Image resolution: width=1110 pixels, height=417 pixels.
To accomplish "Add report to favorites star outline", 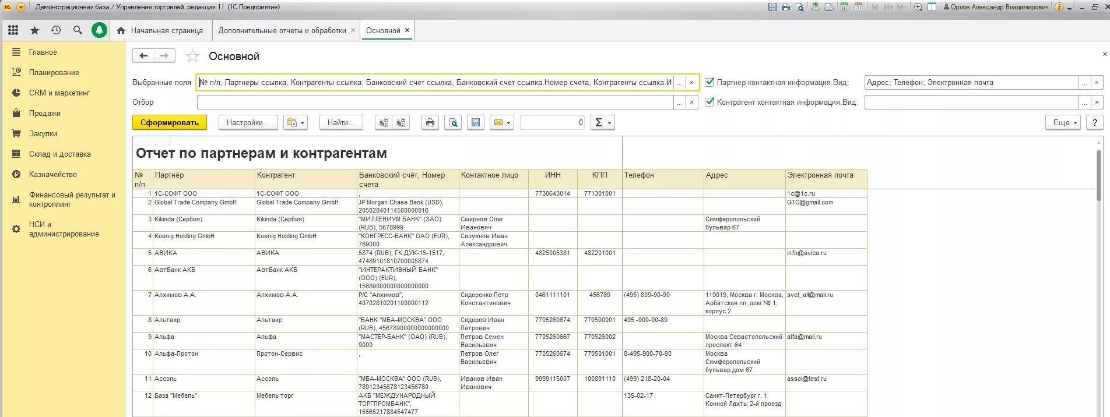I will [x=192, y=56].
